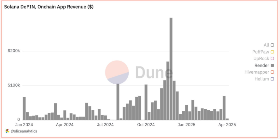Enable the Hivemapper series in legend

(x=272, y=72)
